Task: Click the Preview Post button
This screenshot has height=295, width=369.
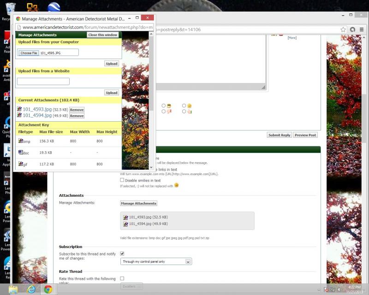Action: 305,135
